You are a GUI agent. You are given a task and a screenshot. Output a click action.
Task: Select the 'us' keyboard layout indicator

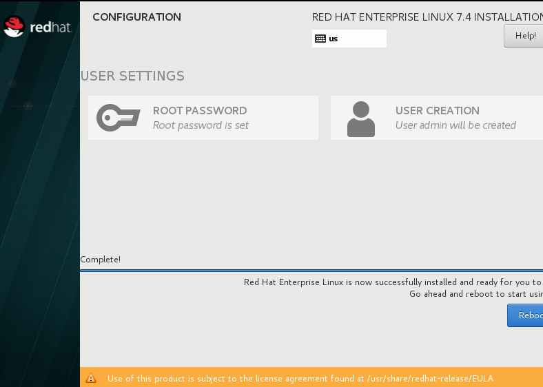349,39
